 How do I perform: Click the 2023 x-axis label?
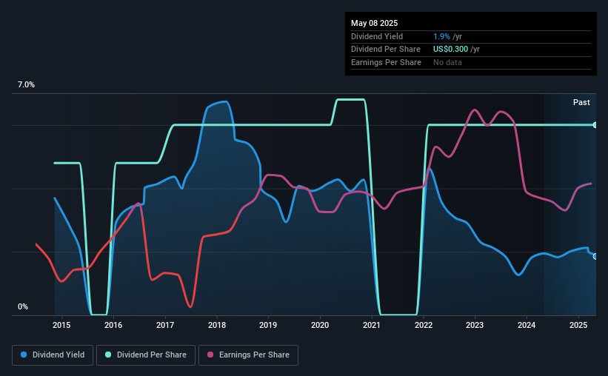[475, 325]
